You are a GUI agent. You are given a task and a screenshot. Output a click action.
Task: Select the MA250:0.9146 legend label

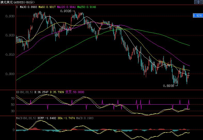87,7
